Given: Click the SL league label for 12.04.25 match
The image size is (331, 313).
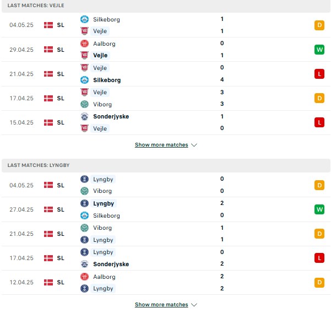Looking at the screenshot, I should (x=61, y=282).
